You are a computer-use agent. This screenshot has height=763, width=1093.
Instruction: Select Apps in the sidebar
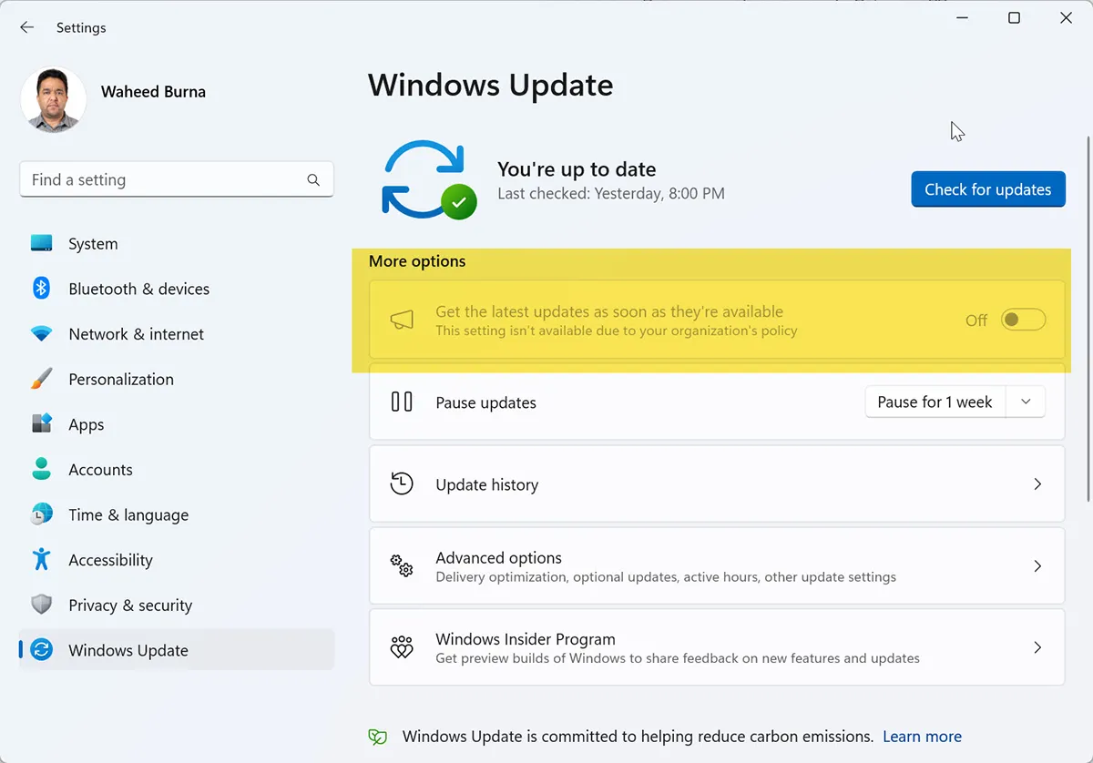point(177,424)
